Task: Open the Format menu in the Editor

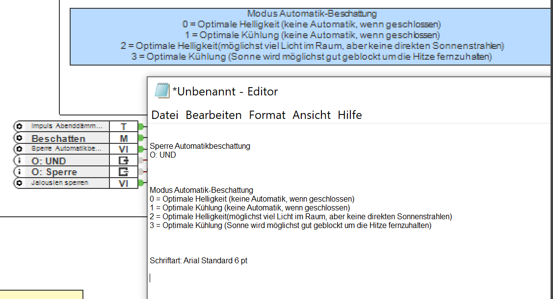Action: (267, 115)
